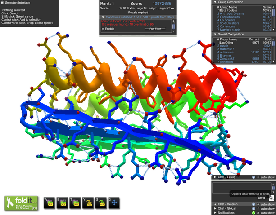Toggle auto show for Notifications
The height and width of the screenshot is (215, 276).
click(x=258, y=213)
